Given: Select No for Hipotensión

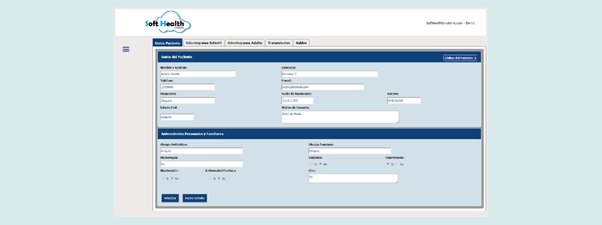Looking at the screenshot, I should [x=172, y=178].
